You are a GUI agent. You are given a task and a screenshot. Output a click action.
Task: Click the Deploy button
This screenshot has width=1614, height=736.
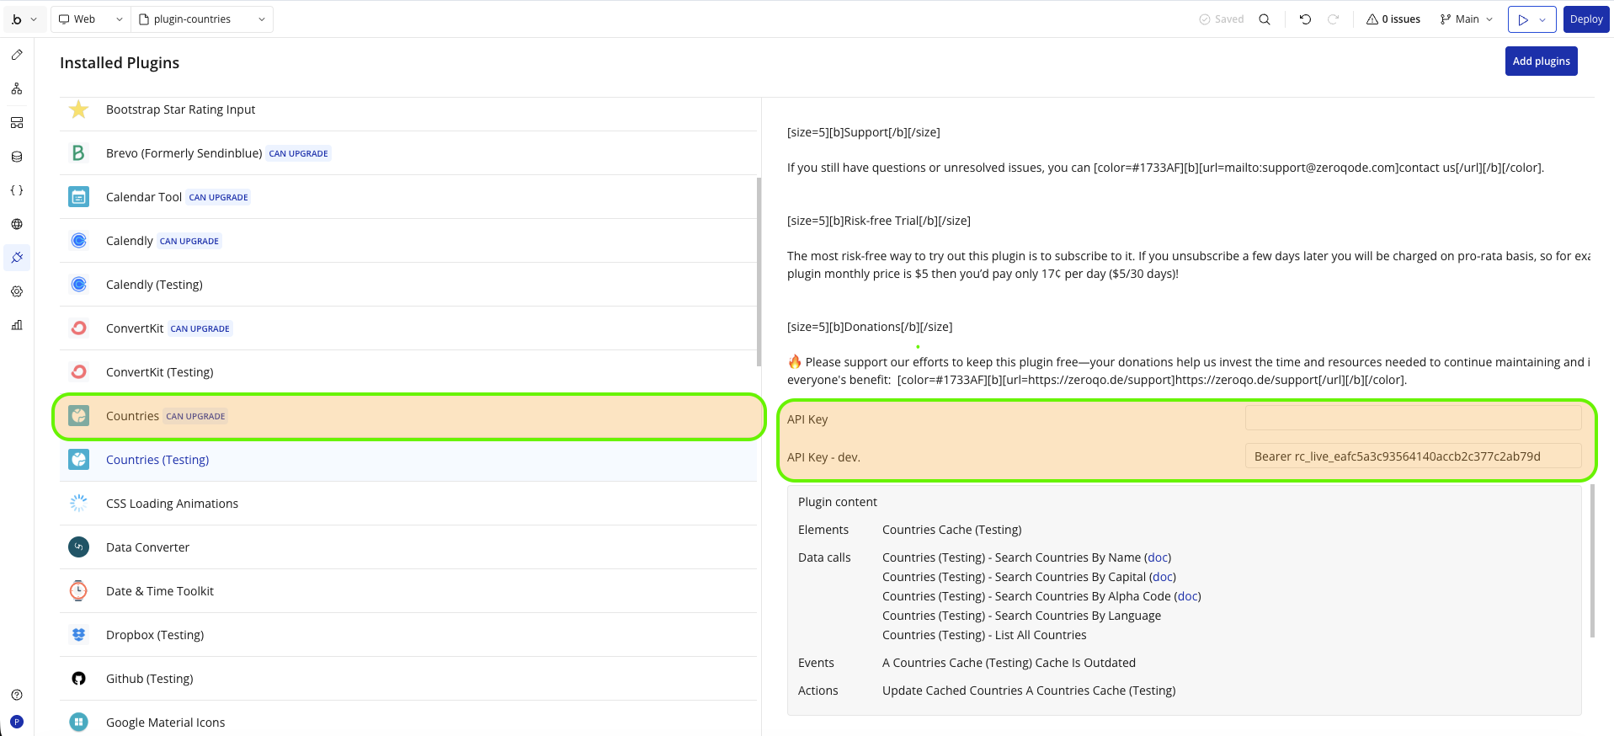[1586, 19]
